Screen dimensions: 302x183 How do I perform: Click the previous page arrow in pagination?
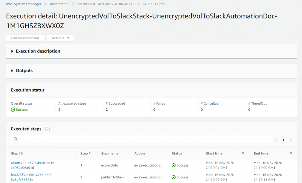[x=276, y=140]
